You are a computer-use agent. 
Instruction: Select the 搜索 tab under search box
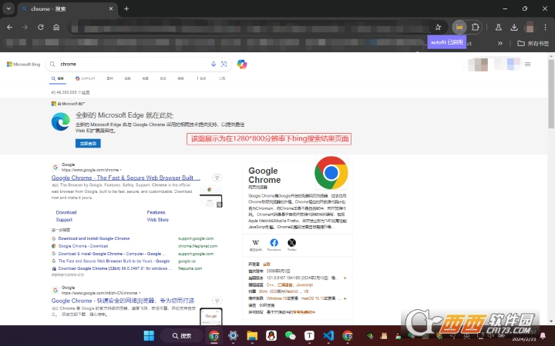[x=57, y=78]
